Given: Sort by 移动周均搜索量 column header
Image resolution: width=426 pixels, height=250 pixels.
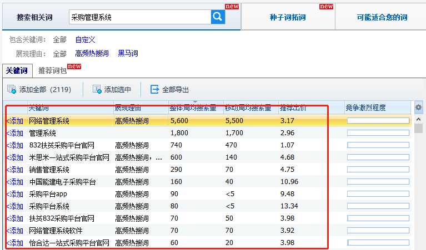Looking at the screenshot, I should (x=248, y=108).
